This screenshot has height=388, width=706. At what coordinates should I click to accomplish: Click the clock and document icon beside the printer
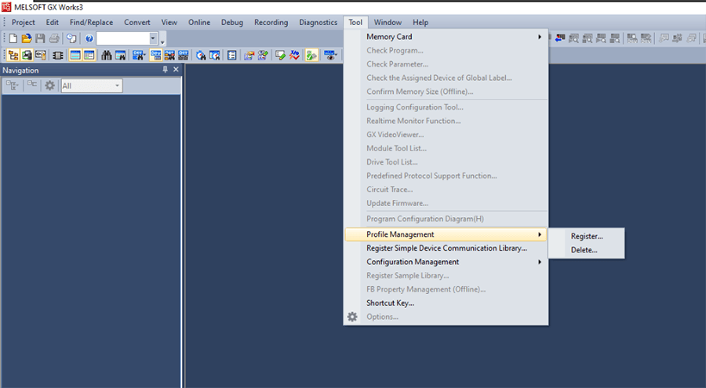pos(71,38)
